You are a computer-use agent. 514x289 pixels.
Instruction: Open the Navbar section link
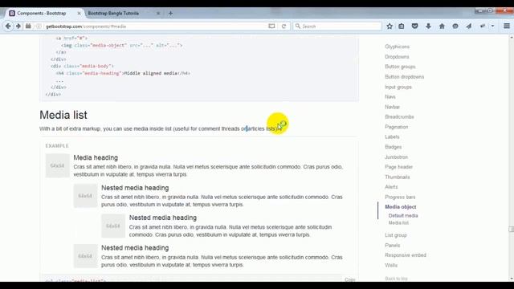pos(392,107)
